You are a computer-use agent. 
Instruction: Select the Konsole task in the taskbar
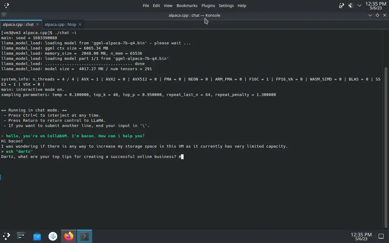[84, 236]
